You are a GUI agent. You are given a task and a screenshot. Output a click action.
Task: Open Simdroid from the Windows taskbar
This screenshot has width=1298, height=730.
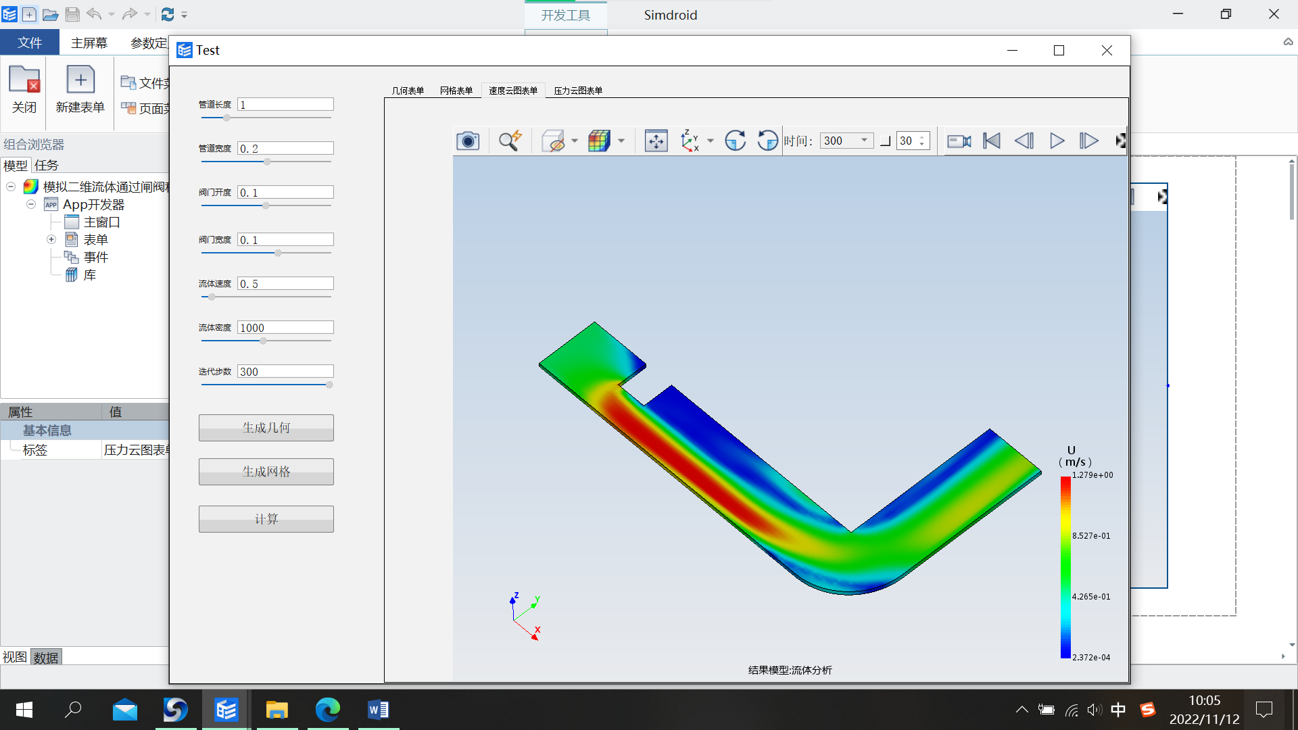coord(226,710)
